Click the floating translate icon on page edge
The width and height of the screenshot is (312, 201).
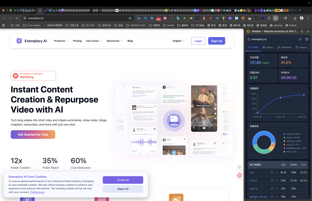(x=239, y=175)
